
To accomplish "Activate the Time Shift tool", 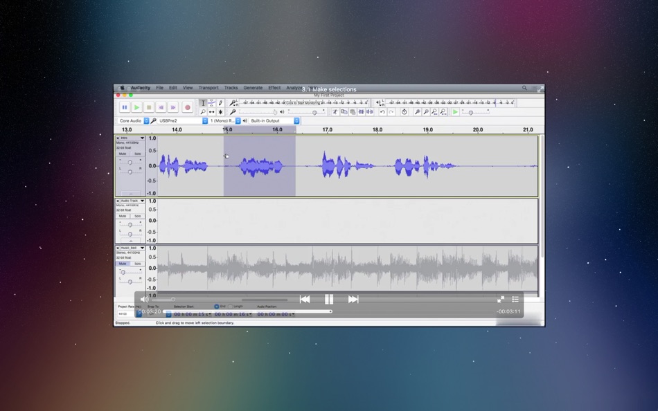I will (x=212, y=111).
